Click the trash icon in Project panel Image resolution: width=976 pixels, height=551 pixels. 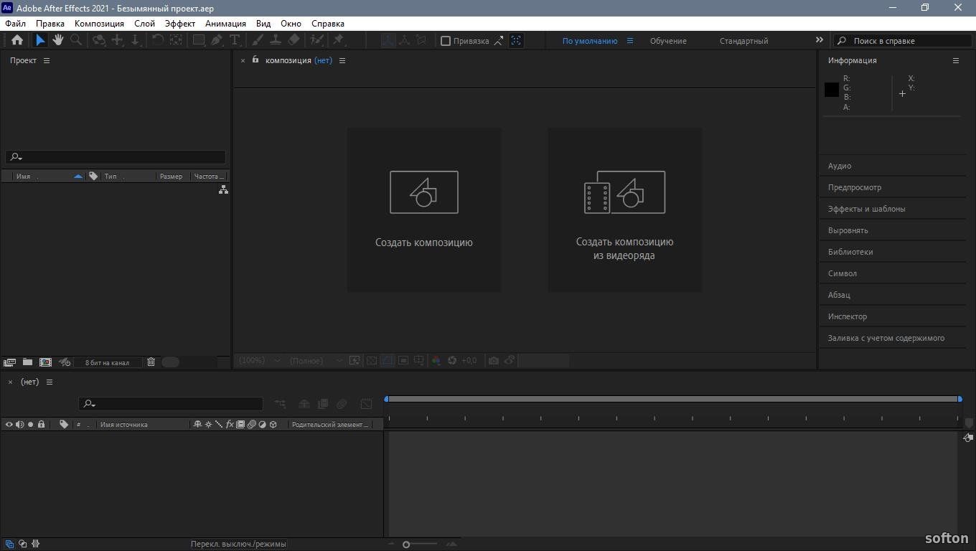[151, 362]
